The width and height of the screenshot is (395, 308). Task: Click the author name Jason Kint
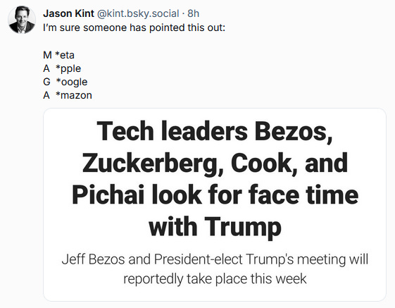tap(68, 13)
